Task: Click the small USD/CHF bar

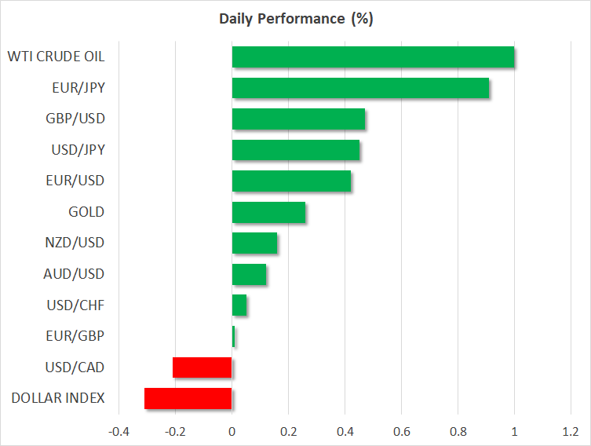Action: (239, 305)
